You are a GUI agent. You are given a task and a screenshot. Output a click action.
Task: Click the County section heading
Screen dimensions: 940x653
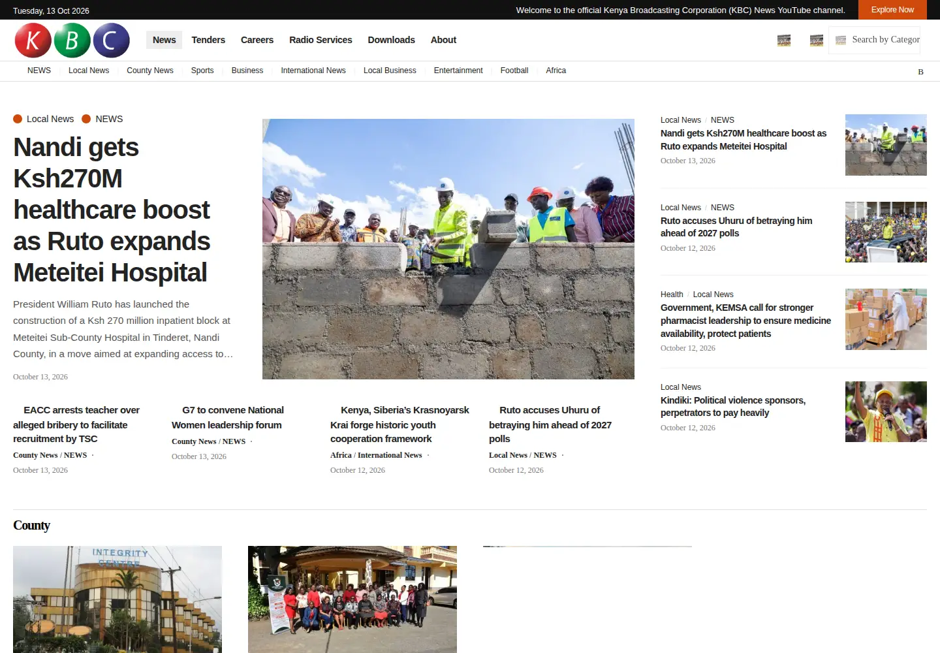point(31,526)
